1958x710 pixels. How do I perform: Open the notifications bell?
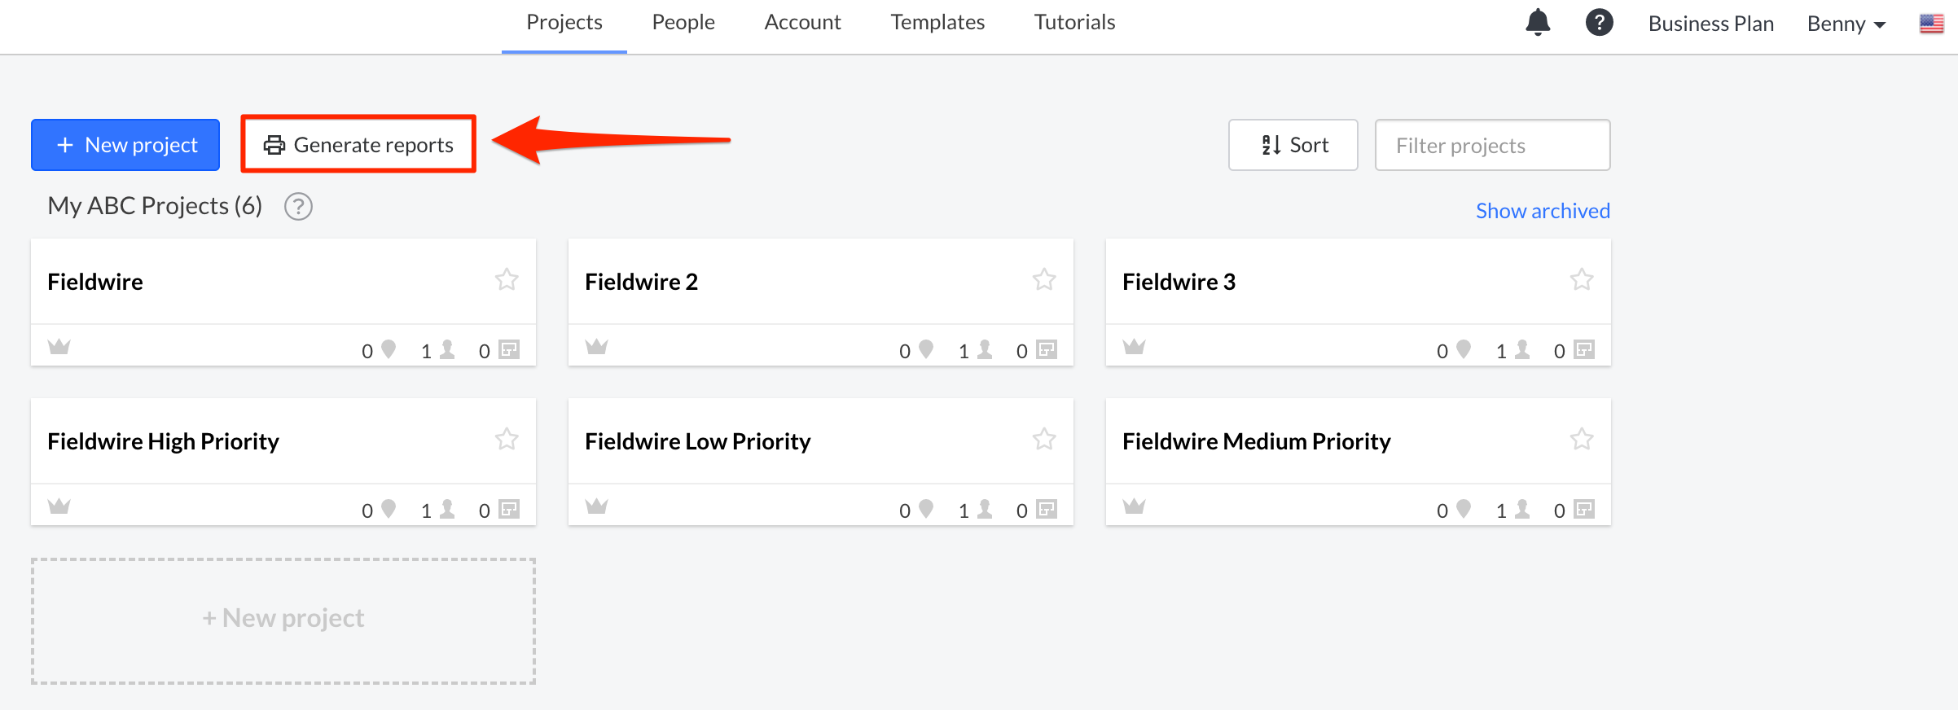1538,23
